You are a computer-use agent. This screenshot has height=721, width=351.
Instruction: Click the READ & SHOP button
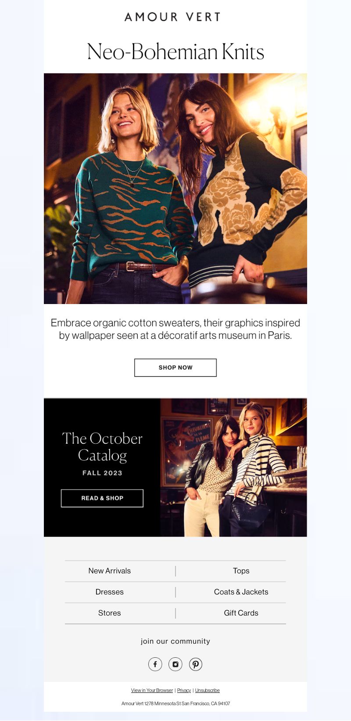(102, 498)
